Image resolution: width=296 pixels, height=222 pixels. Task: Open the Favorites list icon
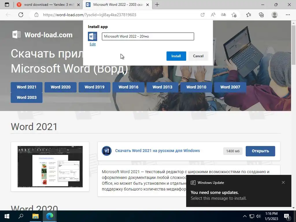[x=249, y=15]
